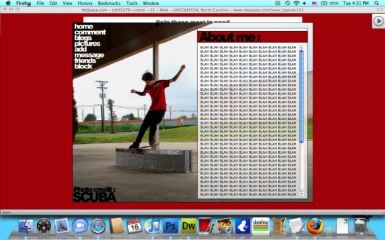Open the Bookmarks menu
385x240 pixels.
[110, 3]
